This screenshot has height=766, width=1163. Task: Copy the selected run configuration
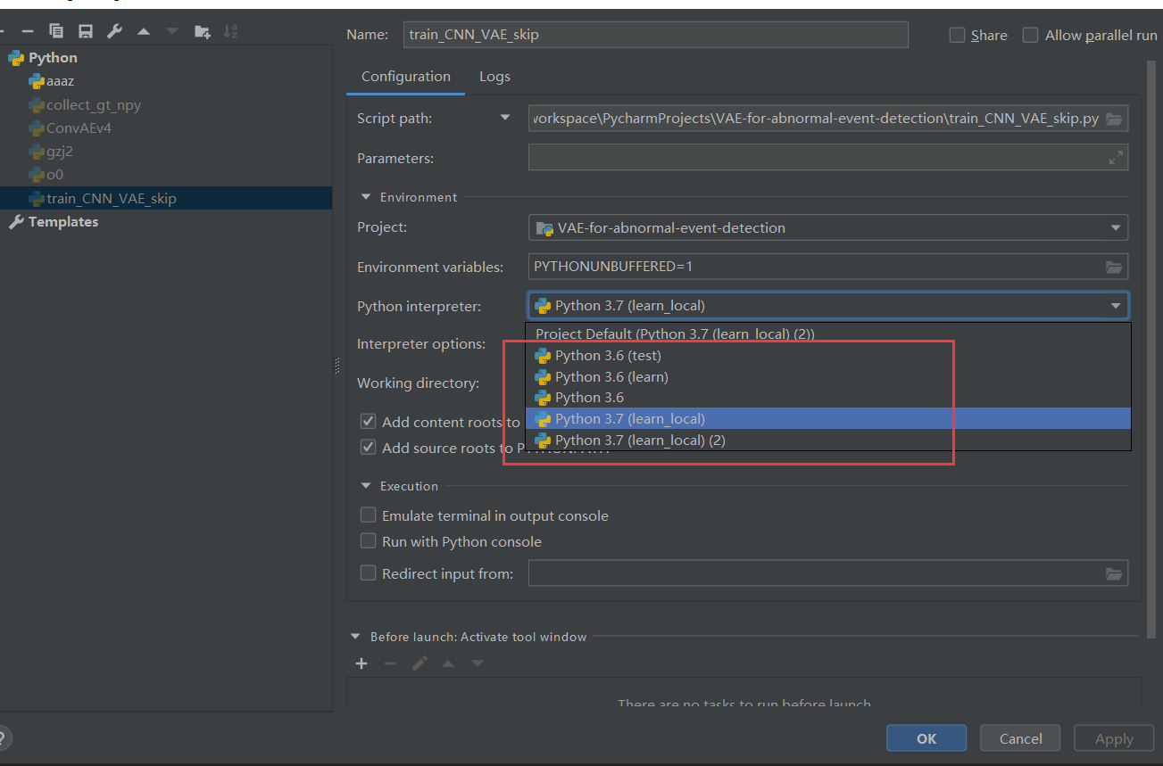pyautogui.click(x=55, y=29)
